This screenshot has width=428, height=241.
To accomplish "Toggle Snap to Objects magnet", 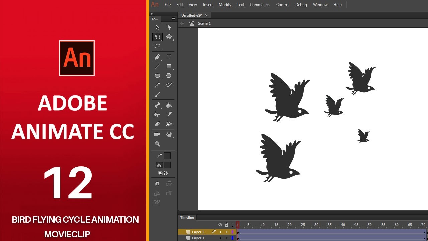I will 157,184.
